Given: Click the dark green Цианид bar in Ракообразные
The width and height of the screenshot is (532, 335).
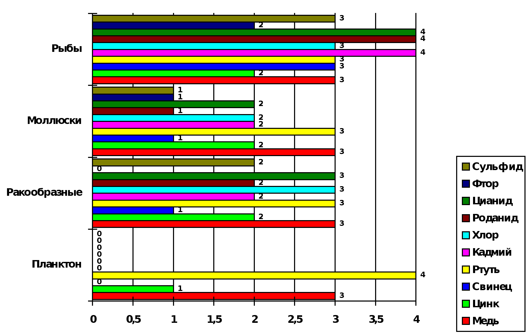Looking at the screenshot, I should pos(214,176).
